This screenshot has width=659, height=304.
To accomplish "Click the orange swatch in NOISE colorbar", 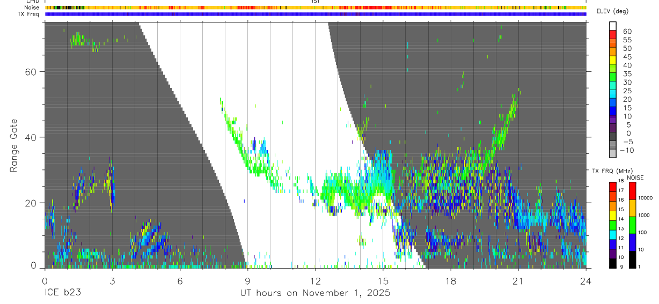I will click(633, 207).
